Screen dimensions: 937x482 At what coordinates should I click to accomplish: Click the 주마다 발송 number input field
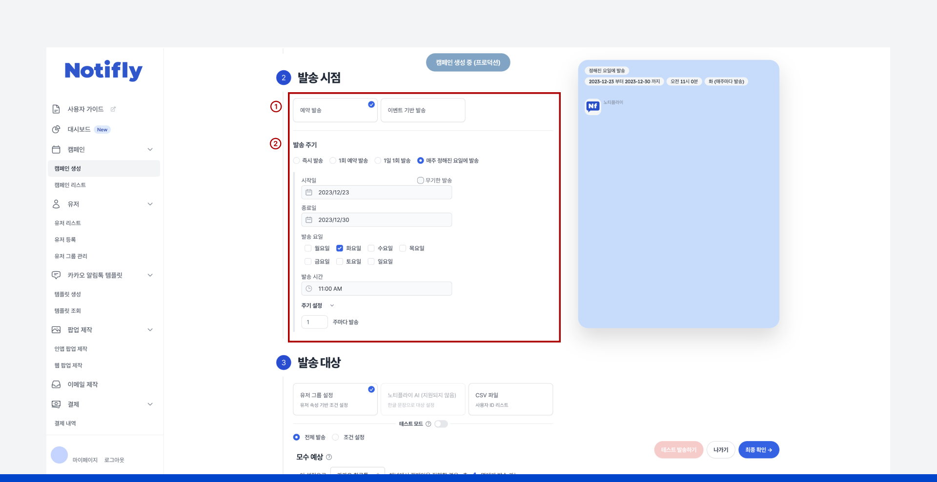click(x=314, y=321)
